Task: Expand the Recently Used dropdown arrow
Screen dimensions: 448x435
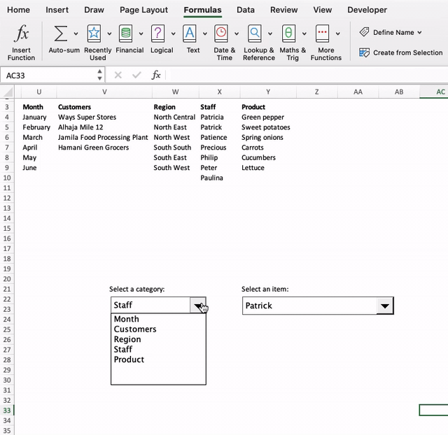Action: point(109,34)
